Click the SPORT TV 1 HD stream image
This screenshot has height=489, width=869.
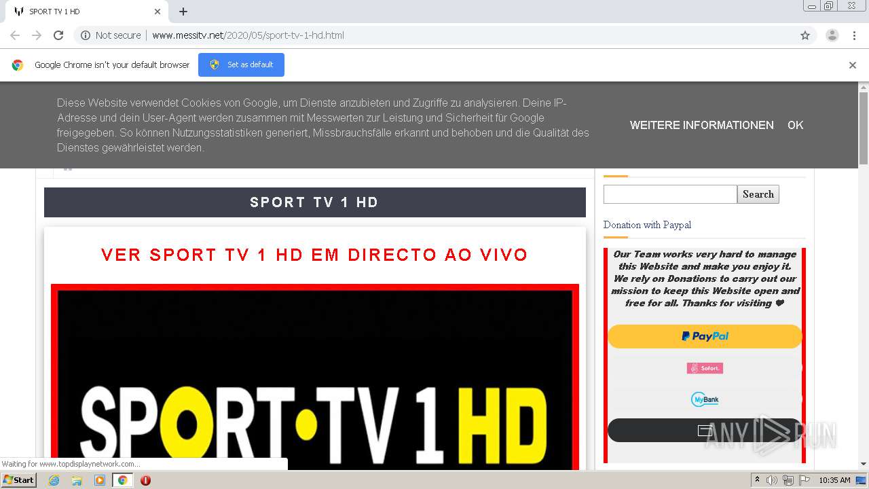click(x=315, y=378)
